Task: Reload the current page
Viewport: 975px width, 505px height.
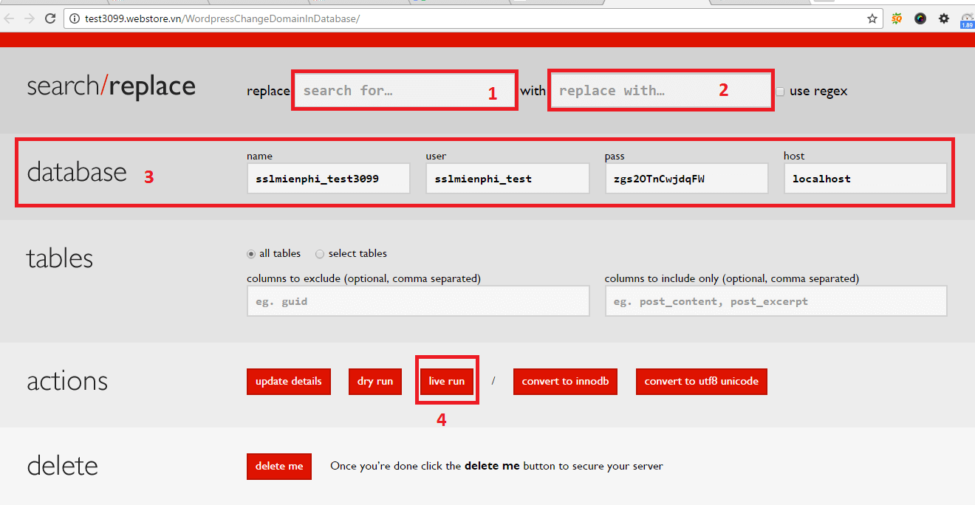Action: click(49, 18)
